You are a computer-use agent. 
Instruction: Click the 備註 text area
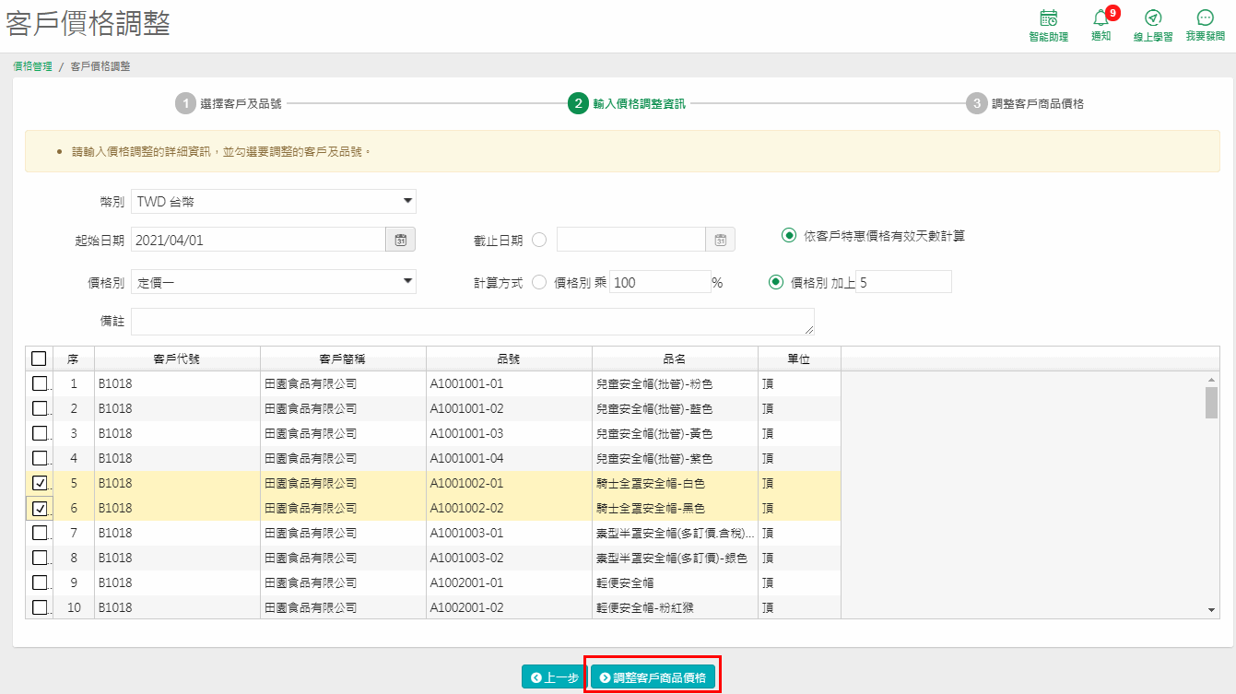coord(473,322)
